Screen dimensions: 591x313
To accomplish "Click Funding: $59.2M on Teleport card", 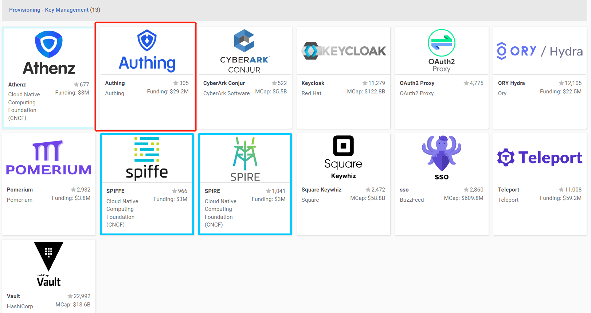I will [561, 198].
